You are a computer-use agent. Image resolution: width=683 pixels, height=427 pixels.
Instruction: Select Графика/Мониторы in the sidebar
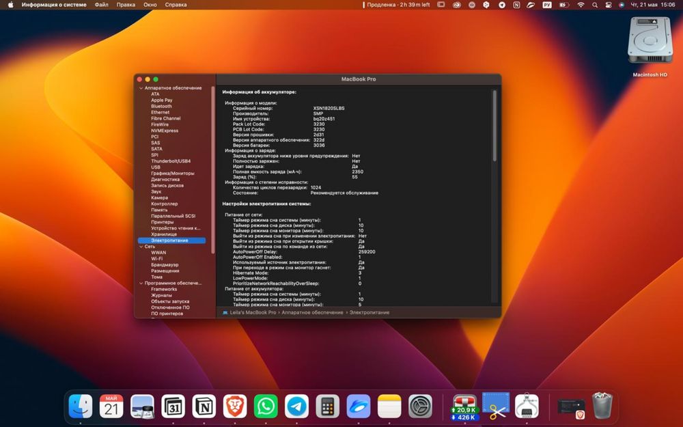(x=173, y=174)
